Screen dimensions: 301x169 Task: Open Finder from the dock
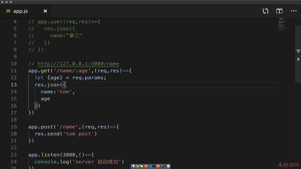(133, 166)
